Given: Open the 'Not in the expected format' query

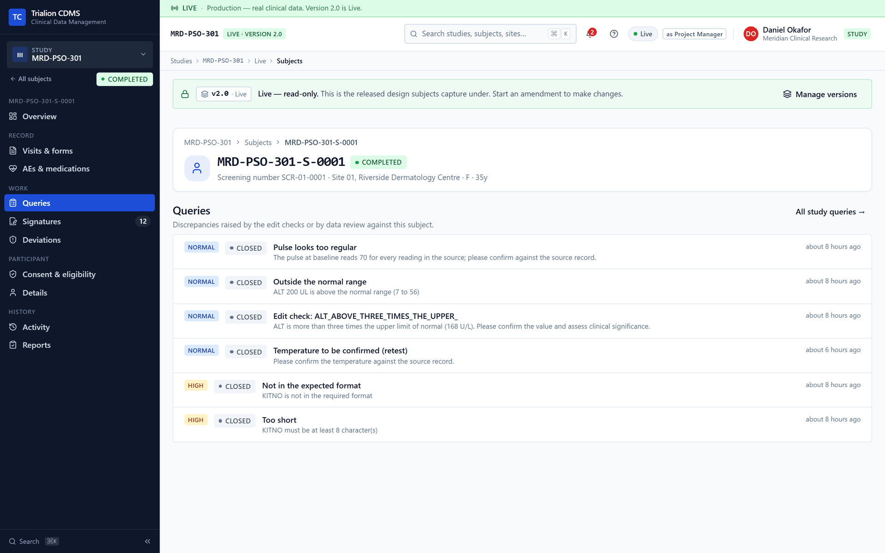Looking at the screenshot, I should [x=522, y=390].
